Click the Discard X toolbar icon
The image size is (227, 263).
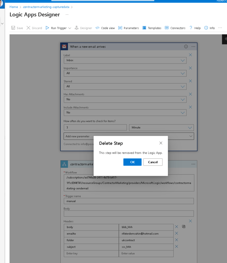coord(28,28)
